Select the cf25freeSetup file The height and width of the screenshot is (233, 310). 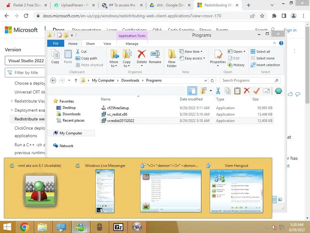click(x=118, y=108)
